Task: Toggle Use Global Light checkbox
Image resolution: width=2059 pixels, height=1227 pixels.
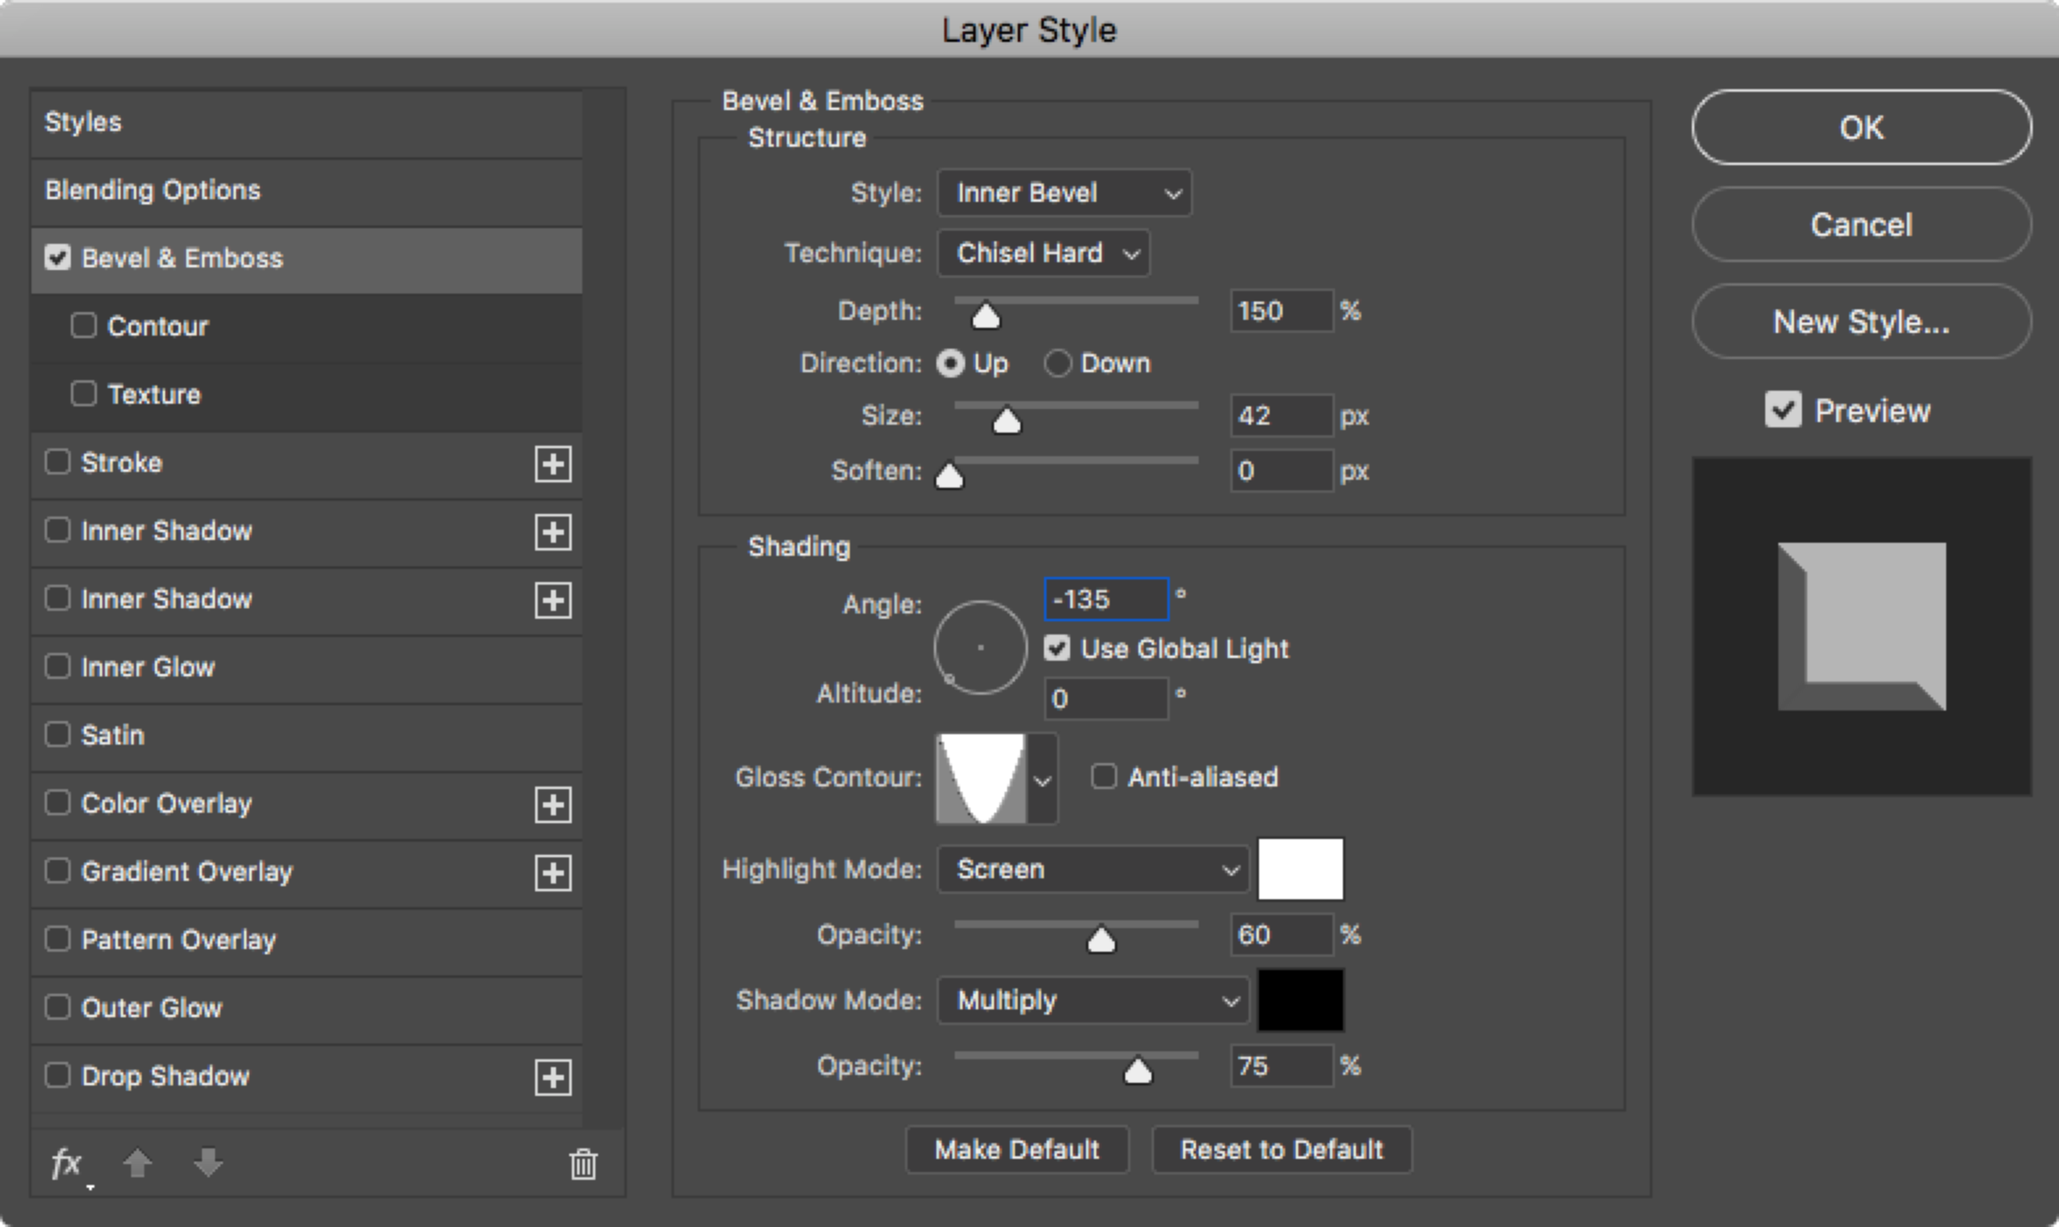Action: [1057, 648]
